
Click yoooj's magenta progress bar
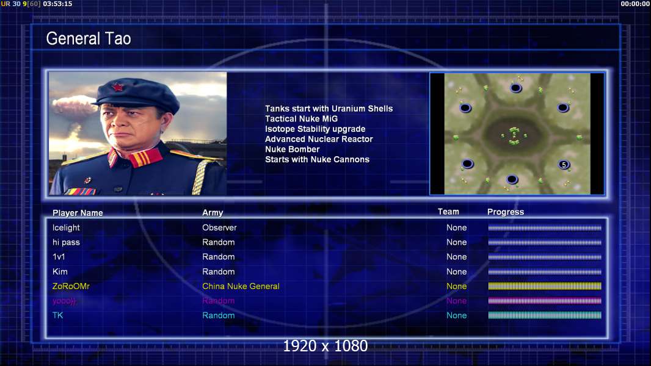545,301
